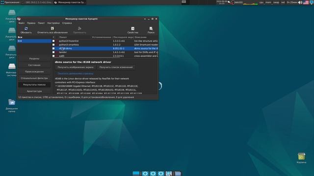Select the r8168-dkms package row
Viewport: 314px width, 176px height.
pos(105,48)
